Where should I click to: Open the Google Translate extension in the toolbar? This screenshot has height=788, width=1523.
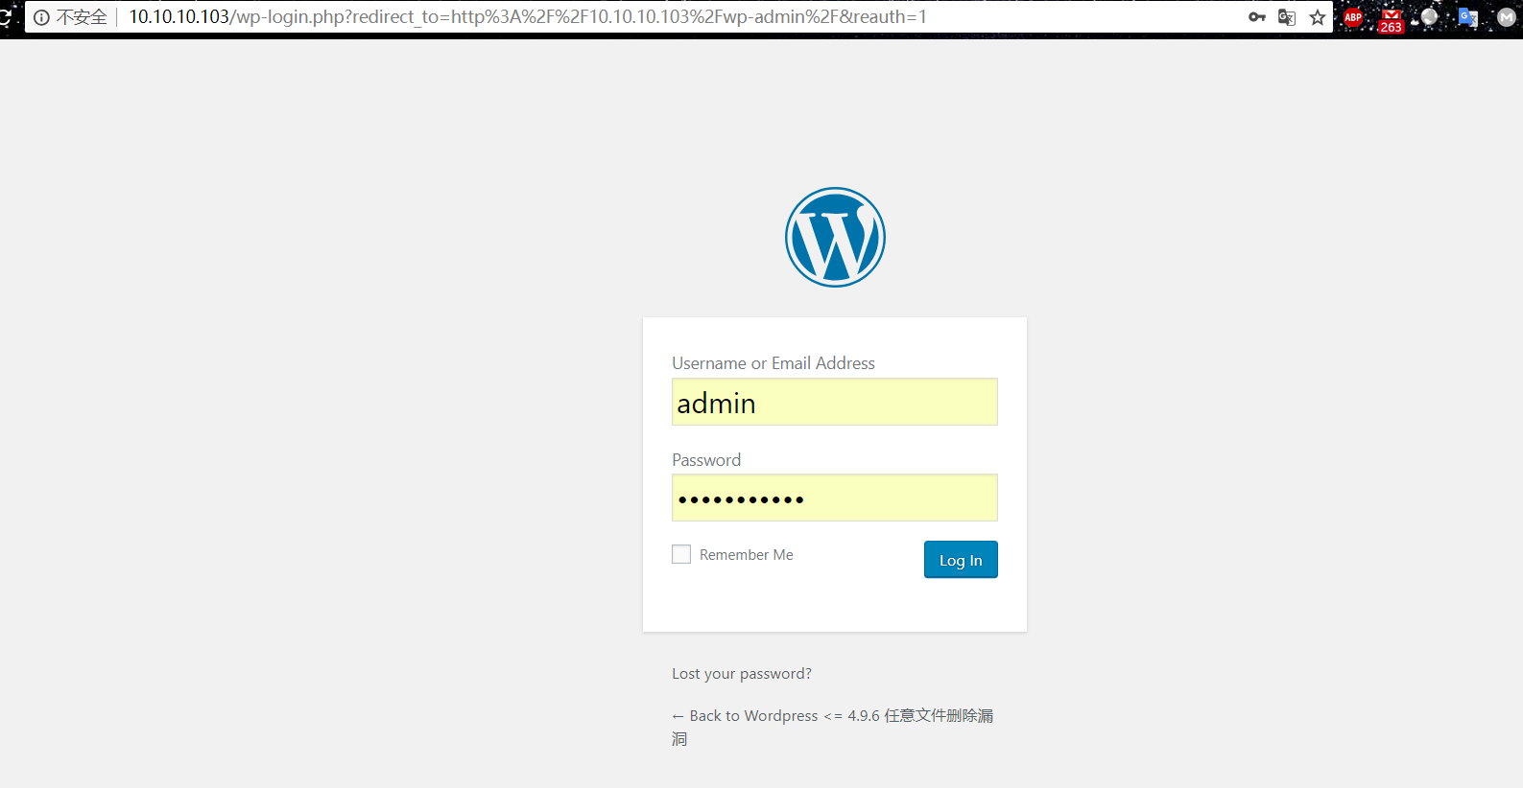click(x=1467, y=17)
